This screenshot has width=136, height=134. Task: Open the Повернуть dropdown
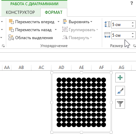click(x=77, y=38)
